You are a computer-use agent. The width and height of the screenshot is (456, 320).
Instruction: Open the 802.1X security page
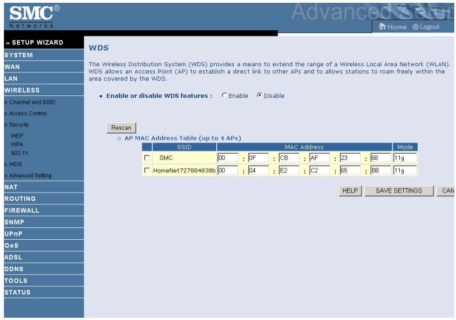point(20,153)
